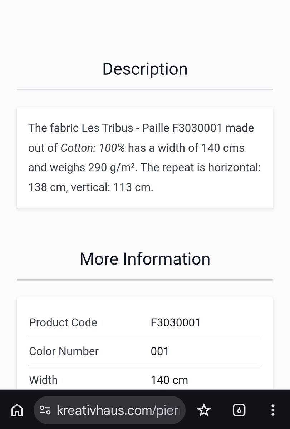The image size is (290, 429).
Task: Open site info icon in address bar
Action: 45,410
